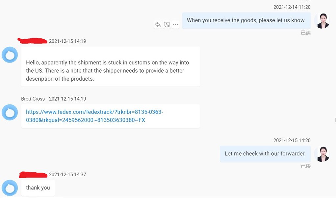Click the 'Let me check with our forwarder' bubble
This screenshot has width=336, height=198.
click(x=265, y=154)
